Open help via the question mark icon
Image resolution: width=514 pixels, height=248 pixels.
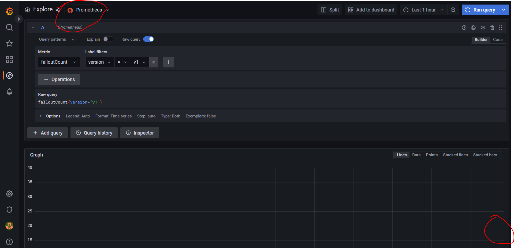pos(9,242)
